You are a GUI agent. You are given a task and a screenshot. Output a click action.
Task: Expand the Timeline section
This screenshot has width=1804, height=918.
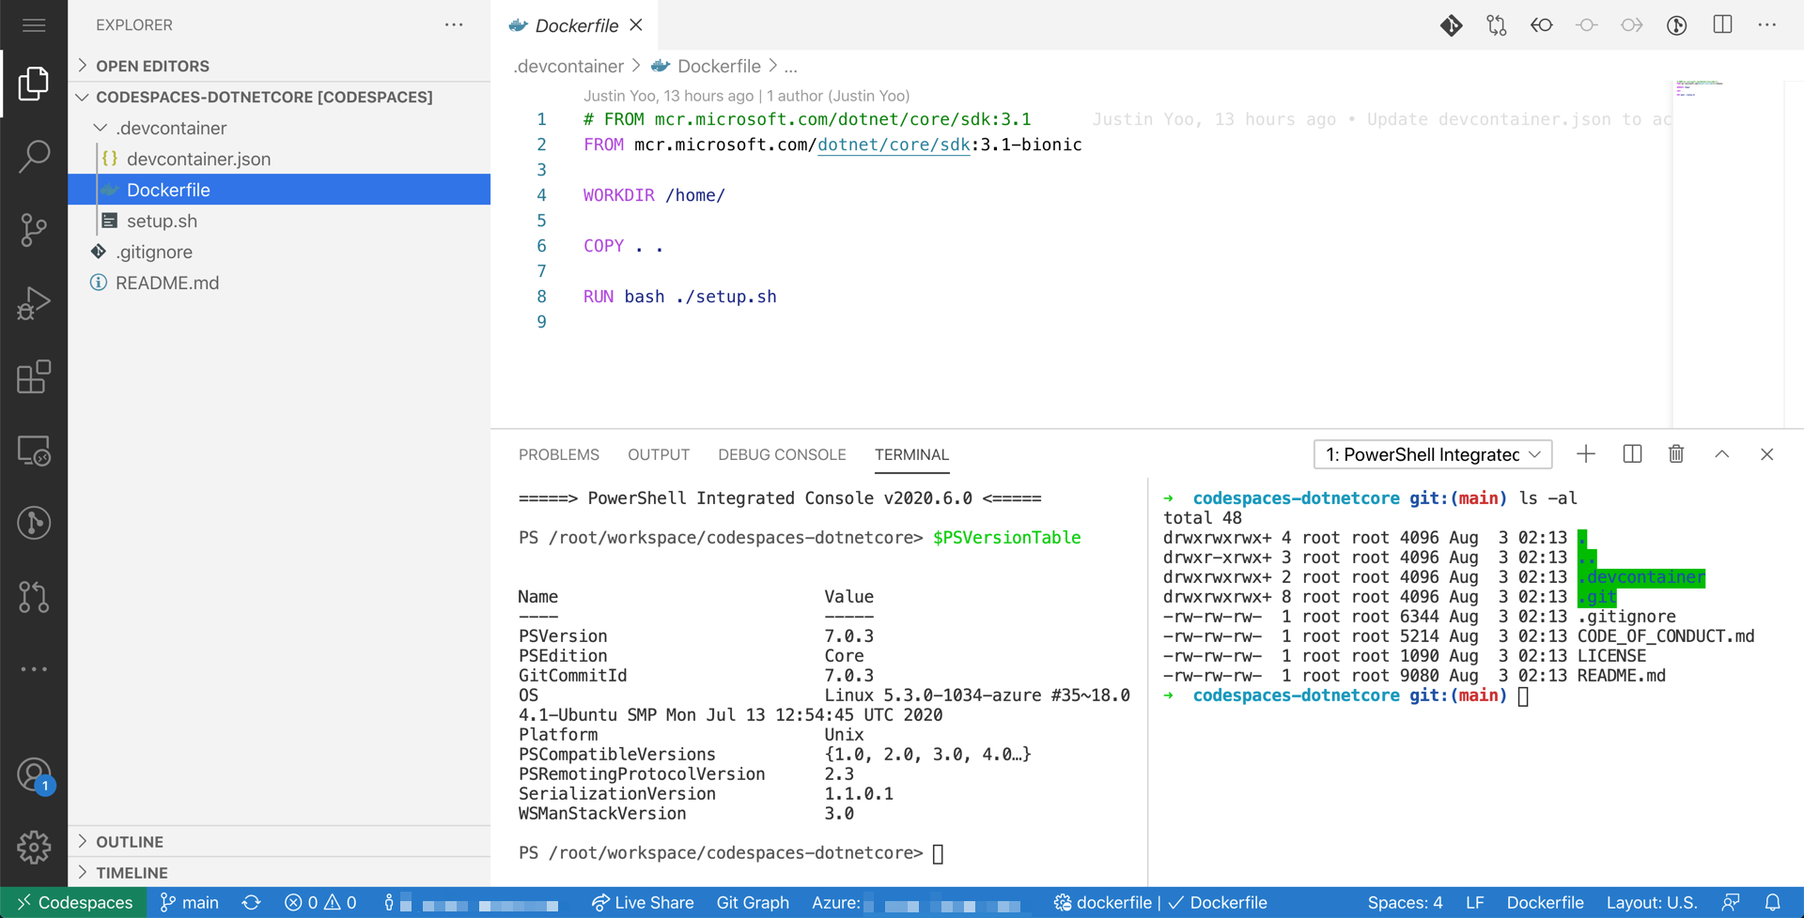click(280, 873)
